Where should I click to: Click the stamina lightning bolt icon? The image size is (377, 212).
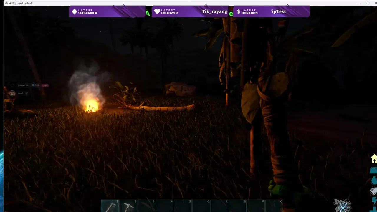pos(374,201)
